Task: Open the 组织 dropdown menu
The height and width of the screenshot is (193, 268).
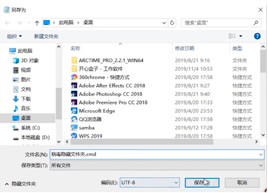Action: click(x=14, y=37)
